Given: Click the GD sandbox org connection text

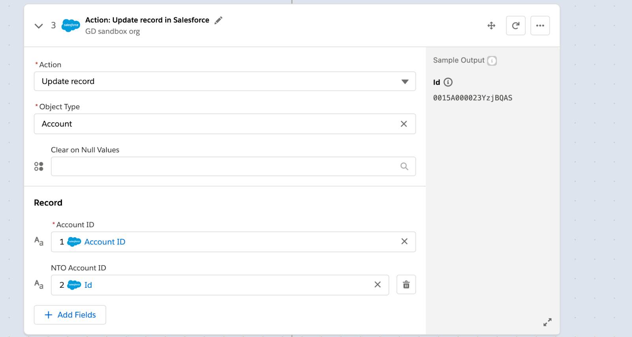Looking at the screenshot, I should point(113,32).
